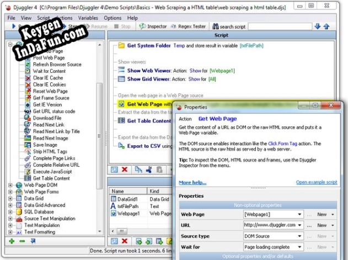Select the txtFilePath variable row

coord(141,206)
